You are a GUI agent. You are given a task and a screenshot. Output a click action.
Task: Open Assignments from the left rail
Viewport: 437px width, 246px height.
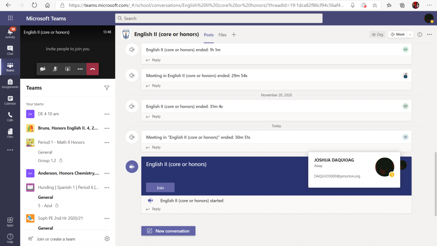(x=10, y=83)
